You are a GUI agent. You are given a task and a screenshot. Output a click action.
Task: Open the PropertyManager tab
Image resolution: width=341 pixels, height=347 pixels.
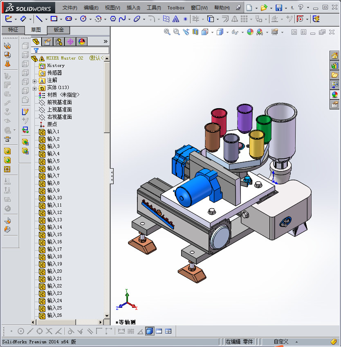[47, 42]
